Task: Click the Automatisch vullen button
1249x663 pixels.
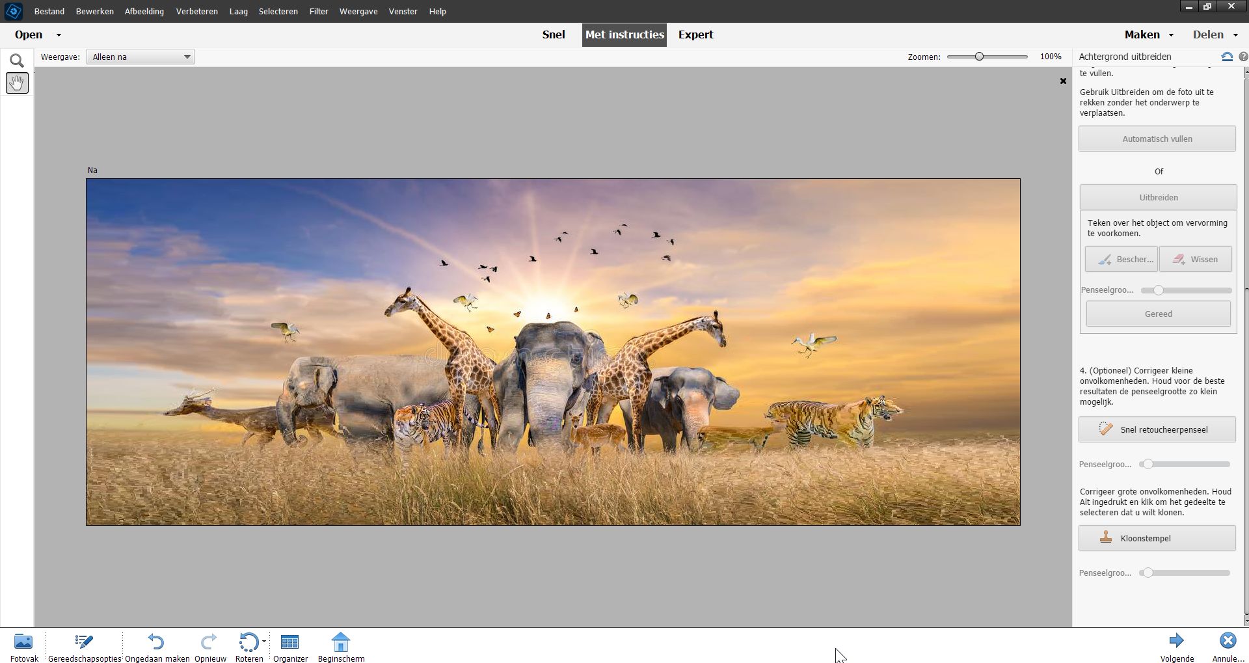Action: (x=1157, y=139)
